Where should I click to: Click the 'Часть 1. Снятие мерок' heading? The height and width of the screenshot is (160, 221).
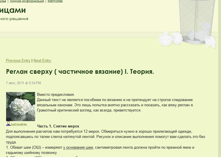point(58,126)
